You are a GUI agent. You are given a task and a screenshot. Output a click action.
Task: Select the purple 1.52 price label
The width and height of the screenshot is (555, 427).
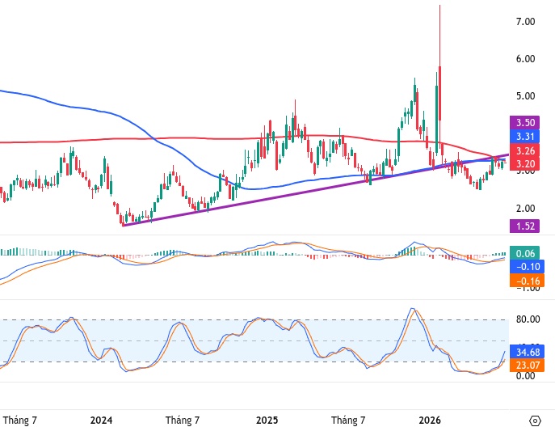tap(524, 226)
